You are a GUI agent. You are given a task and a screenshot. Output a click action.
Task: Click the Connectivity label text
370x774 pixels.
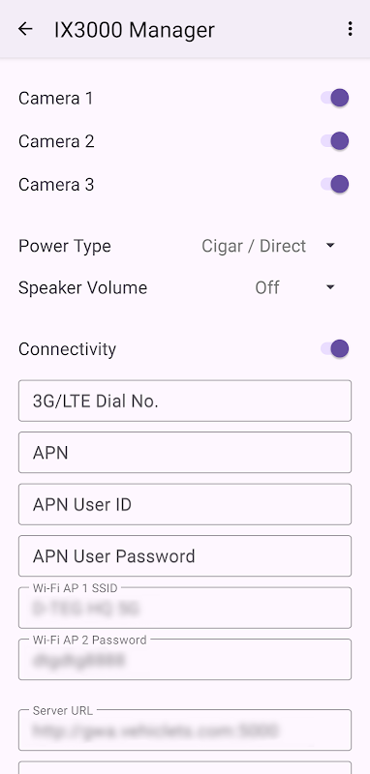coord(67,349)
